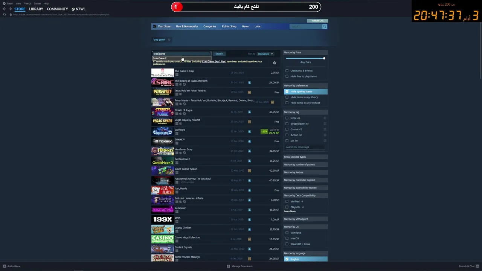Screen dimensions: 482x271
Task: Open Learn More about Deck compatibility
Action: [x=290, y=211]
